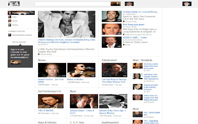The image size is (198, 124).
Task: Open Jodi Arias Trial Update link
Action: coord(151,77)
